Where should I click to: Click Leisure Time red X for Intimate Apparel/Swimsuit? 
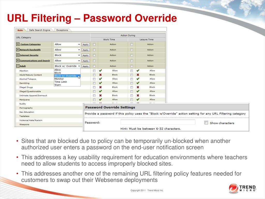click(138, 95)
